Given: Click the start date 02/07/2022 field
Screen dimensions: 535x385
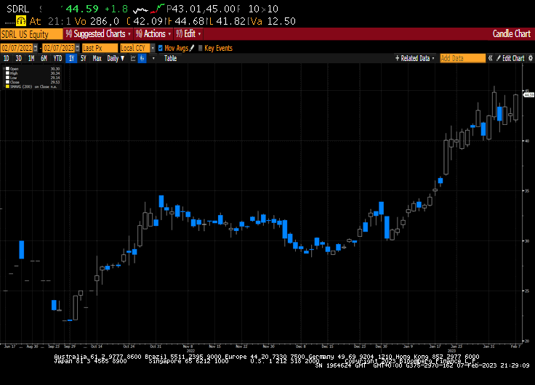Looking at the screenshot, I should (17, 48).
